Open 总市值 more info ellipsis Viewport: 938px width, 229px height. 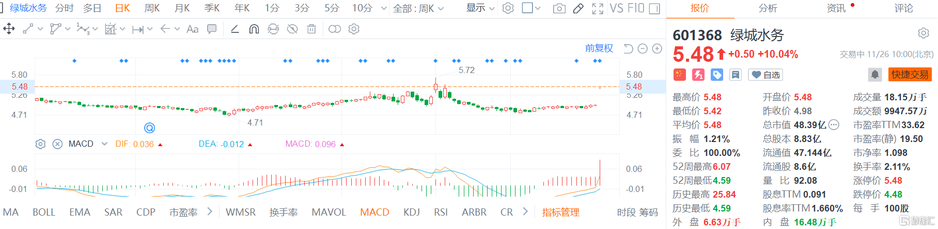834,125
